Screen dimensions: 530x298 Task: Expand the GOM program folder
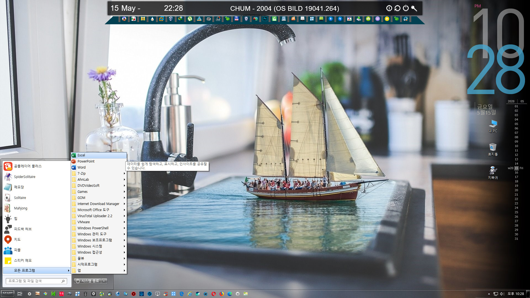(99, 198)
